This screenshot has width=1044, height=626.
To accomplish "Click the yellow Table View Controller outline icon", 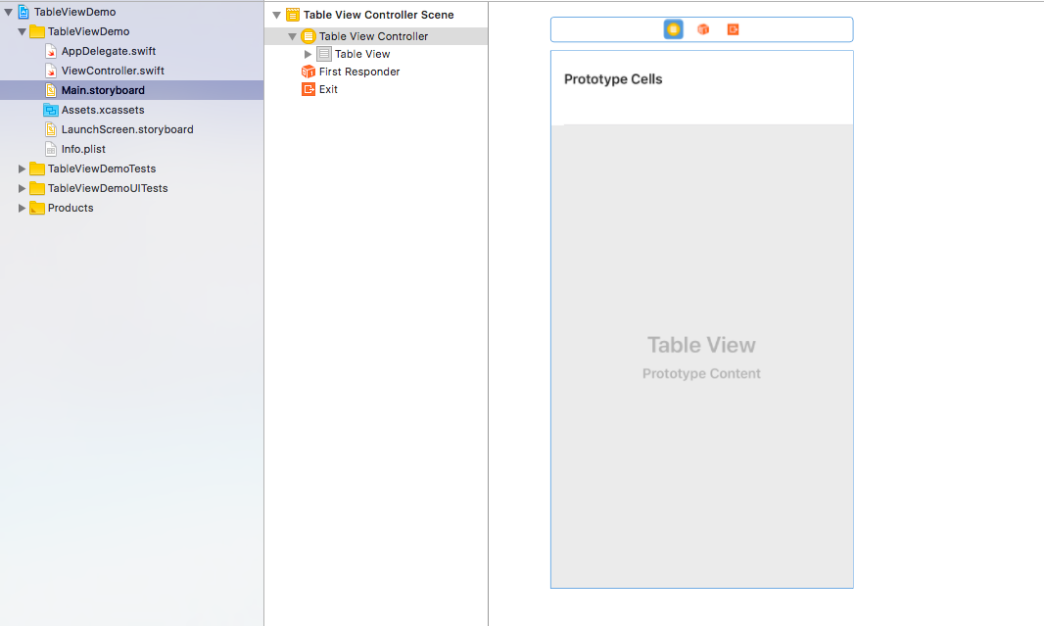I will coord(308,36).
